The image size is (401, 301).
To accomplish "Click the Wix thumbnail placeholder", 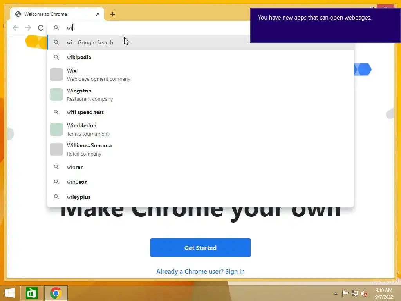I will pyautogui.click(x=56, y=74).
